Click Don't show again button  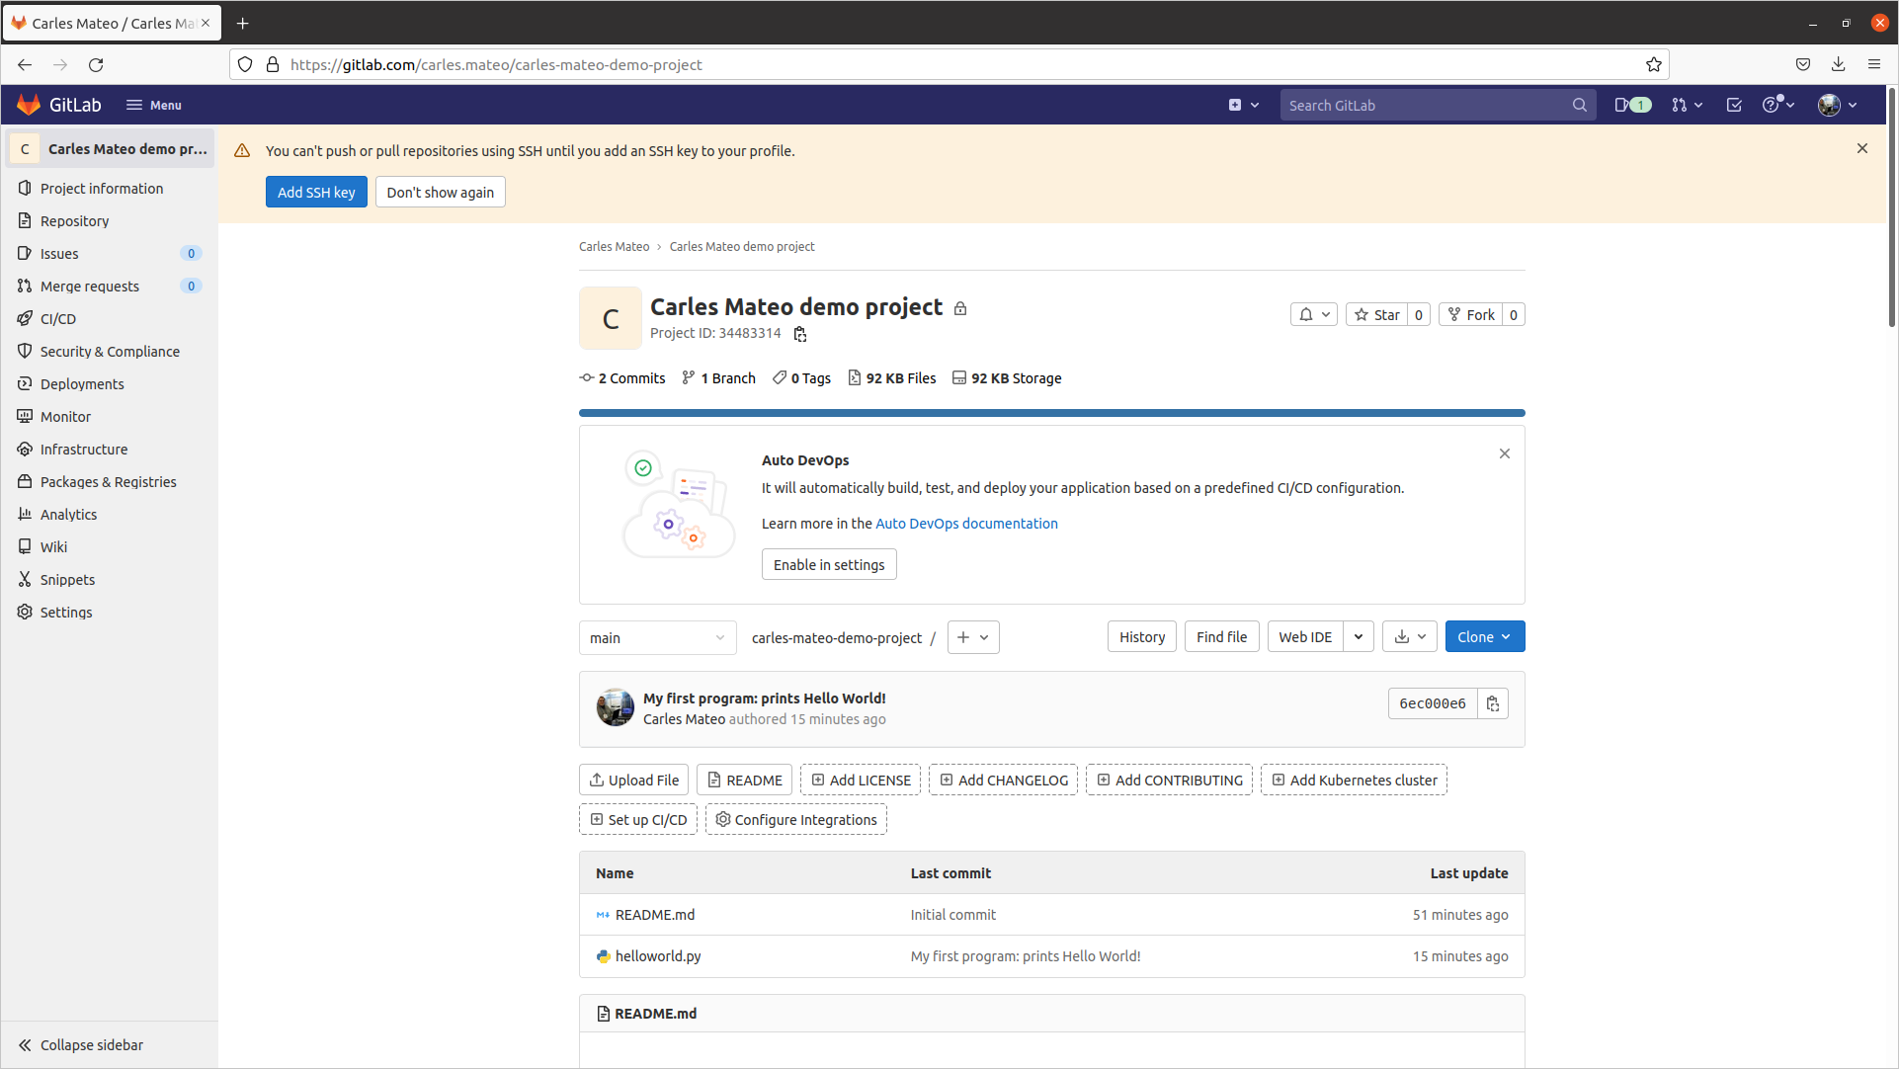click(x=440, y=192)
